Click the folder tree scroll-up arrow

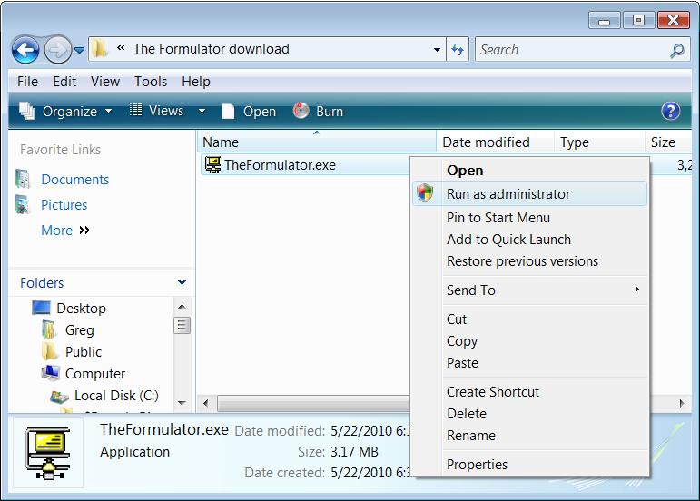(x=182, y=307)
